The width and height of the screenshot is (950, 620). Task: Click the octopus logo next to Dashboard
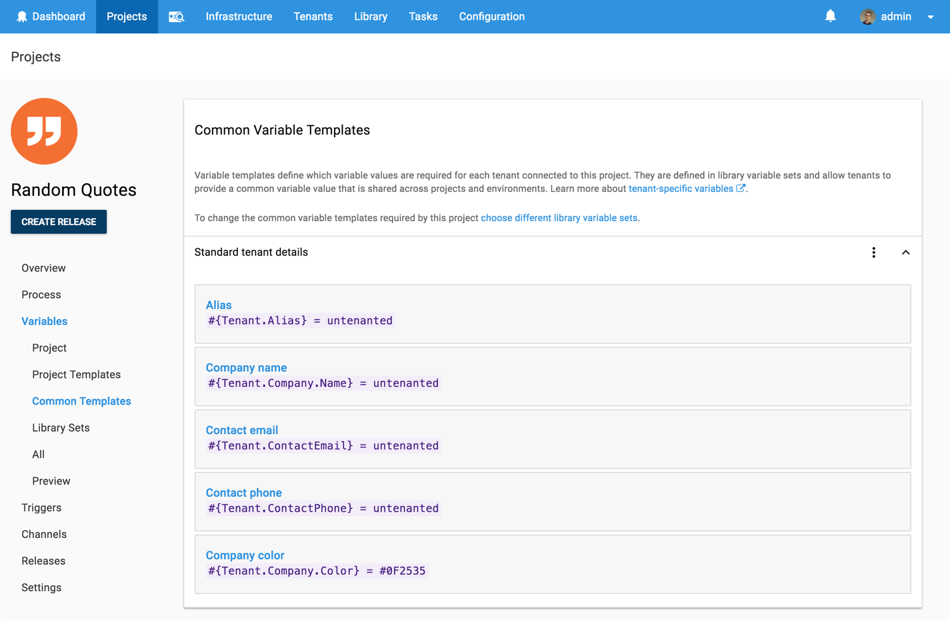coord(21,16)
